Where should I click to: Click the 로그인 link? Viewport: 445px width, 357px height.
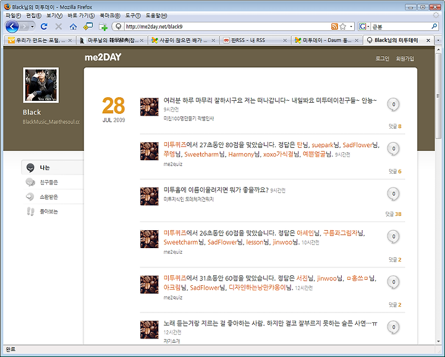[x=382, y=59]
